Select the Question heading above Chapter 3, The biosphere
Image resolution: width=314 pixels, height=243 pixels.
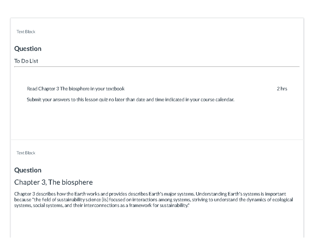(x=28, y=170)
